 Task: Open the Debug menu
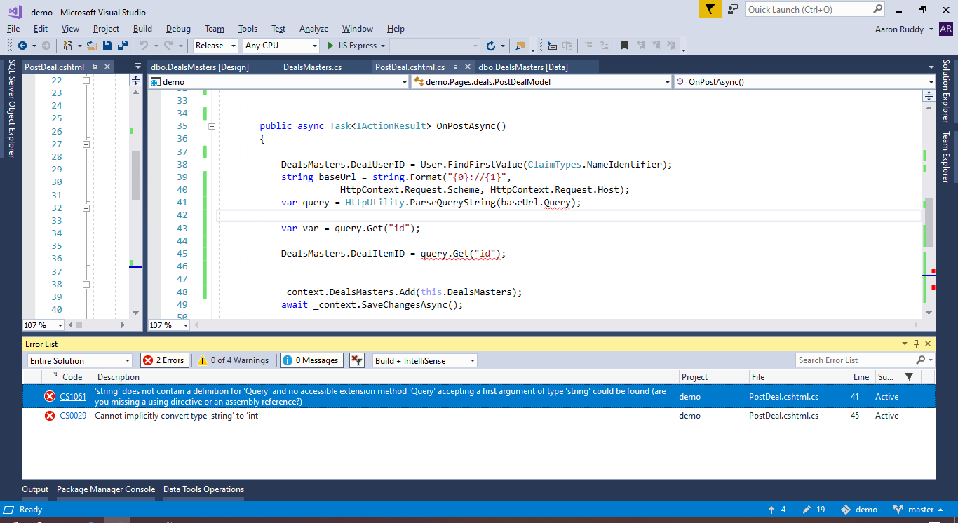click(178, 29)
